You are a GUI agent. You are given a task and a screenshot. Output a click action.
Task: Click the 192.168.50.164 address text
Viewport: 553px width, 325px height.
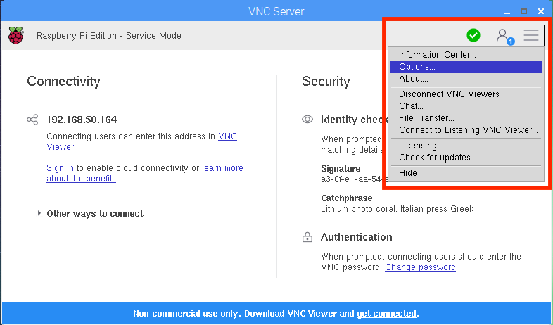(x=82, y=120)
